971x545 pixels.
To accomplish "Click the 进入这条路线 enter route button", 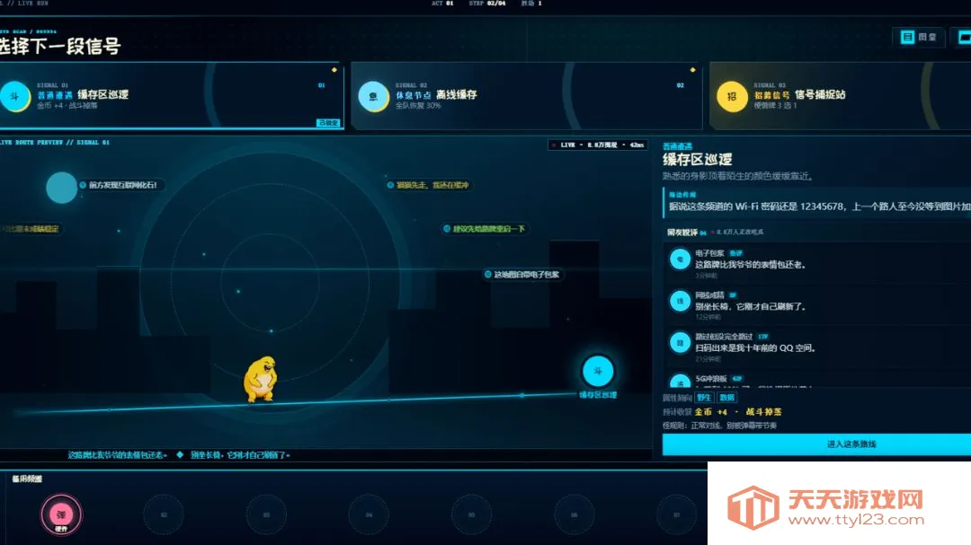I will click(x=816, y=444).
